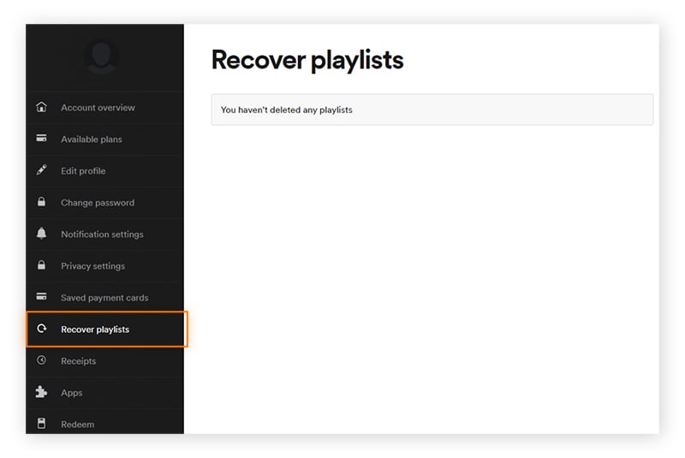Go to Apps section
This screenshot has width=685, height=458.
pos(104,392)
